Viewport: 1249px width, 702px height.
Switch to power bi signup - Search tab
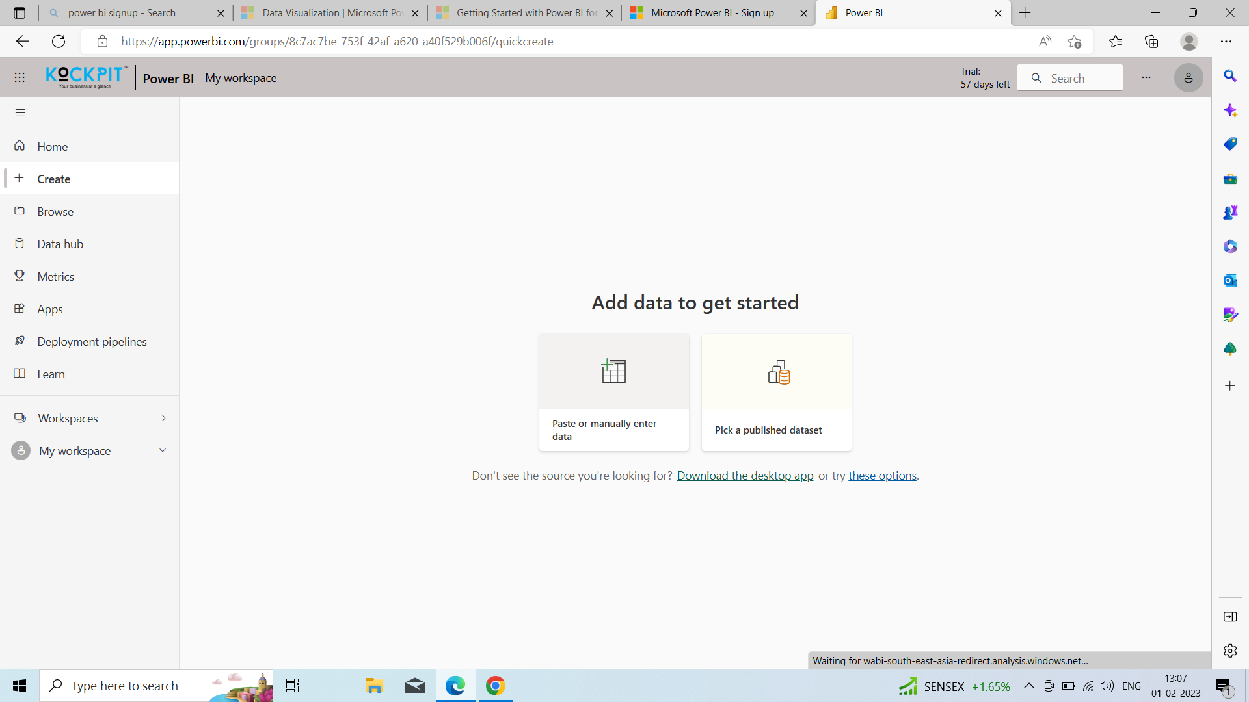(x=136, y=13)
